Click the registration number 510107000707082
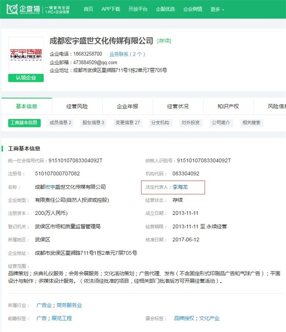The image size is (286, 332). click(x=58, y=174)
